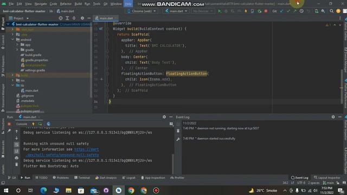Open Event Log panel gear options

(333, 117)
